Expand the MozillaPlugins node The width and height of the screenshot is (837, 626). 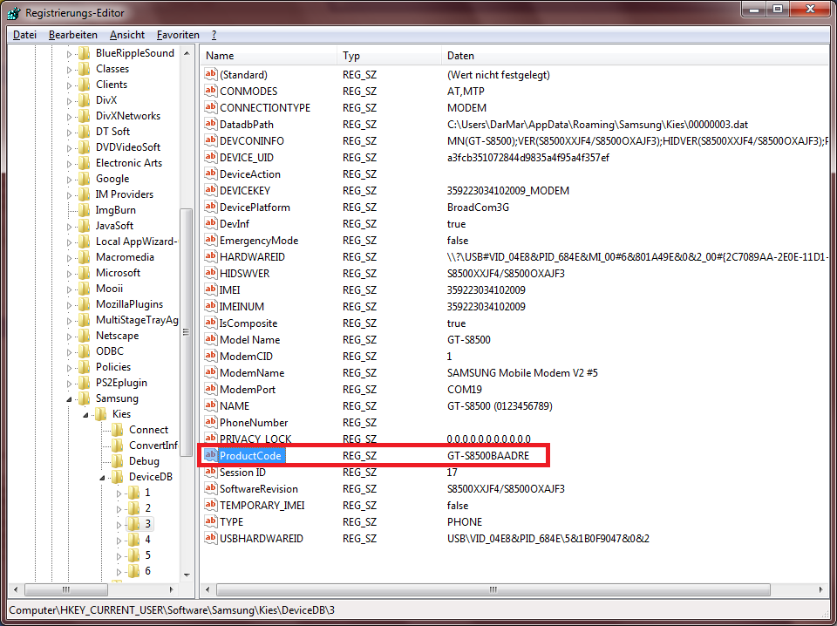(69, 305)
